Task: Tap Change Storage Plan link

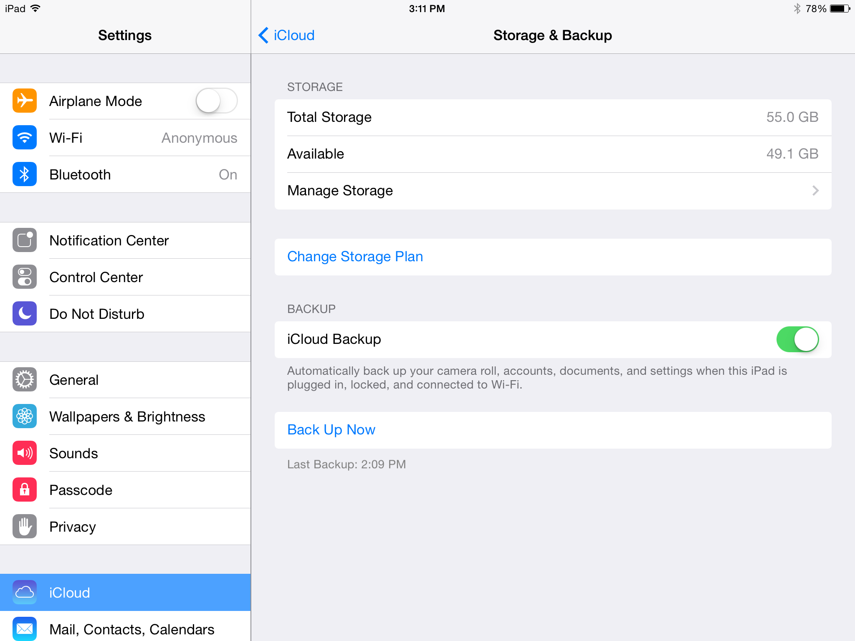Action: [355, 256]
